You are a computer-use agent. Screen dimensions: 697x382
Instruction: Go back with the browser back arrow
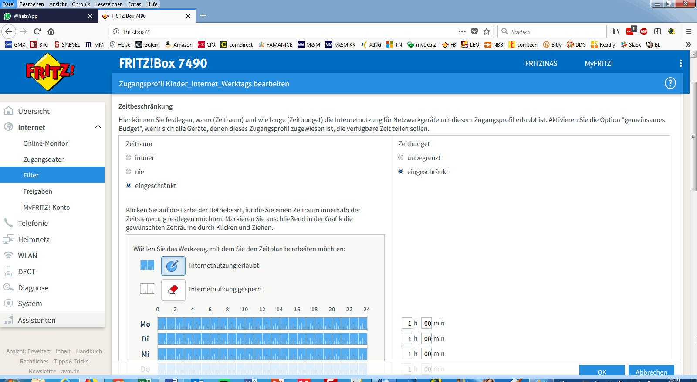9,31
